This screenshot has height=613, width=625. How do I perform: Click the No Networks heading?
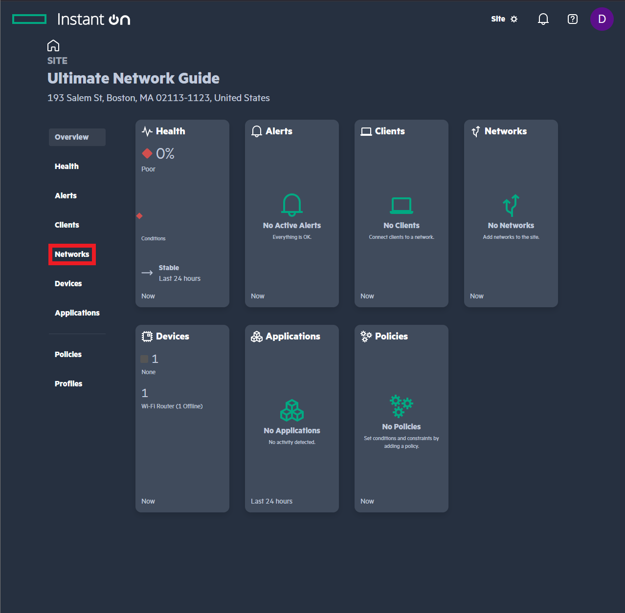click(x=511, y=226)
